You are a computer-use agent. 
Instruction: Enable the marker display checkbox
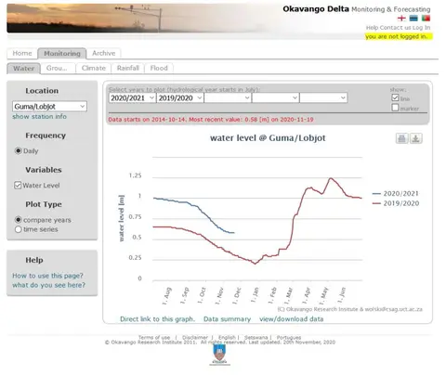395,108
